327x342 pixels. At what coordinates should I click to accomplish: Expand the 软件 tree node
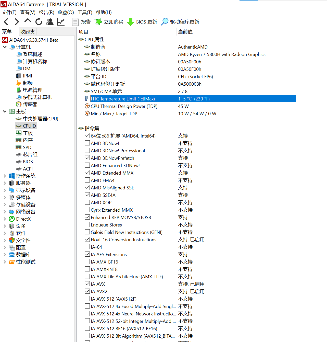tap(5, 233)
